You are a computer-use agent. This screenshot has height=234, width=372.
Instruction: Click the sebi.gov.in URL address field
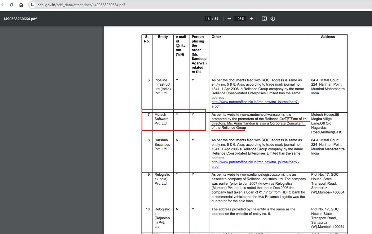[x=81, y=5]
